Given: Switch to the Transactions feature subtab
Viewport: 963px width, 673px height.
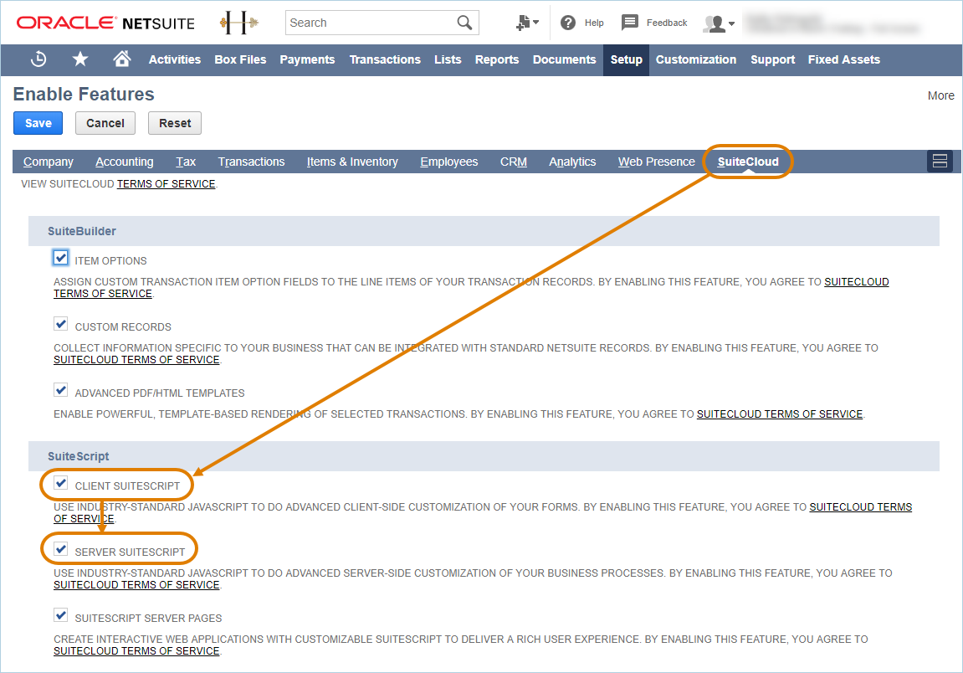Looking at the screenshot, I should pyautogui.click(x=251, y=162).
